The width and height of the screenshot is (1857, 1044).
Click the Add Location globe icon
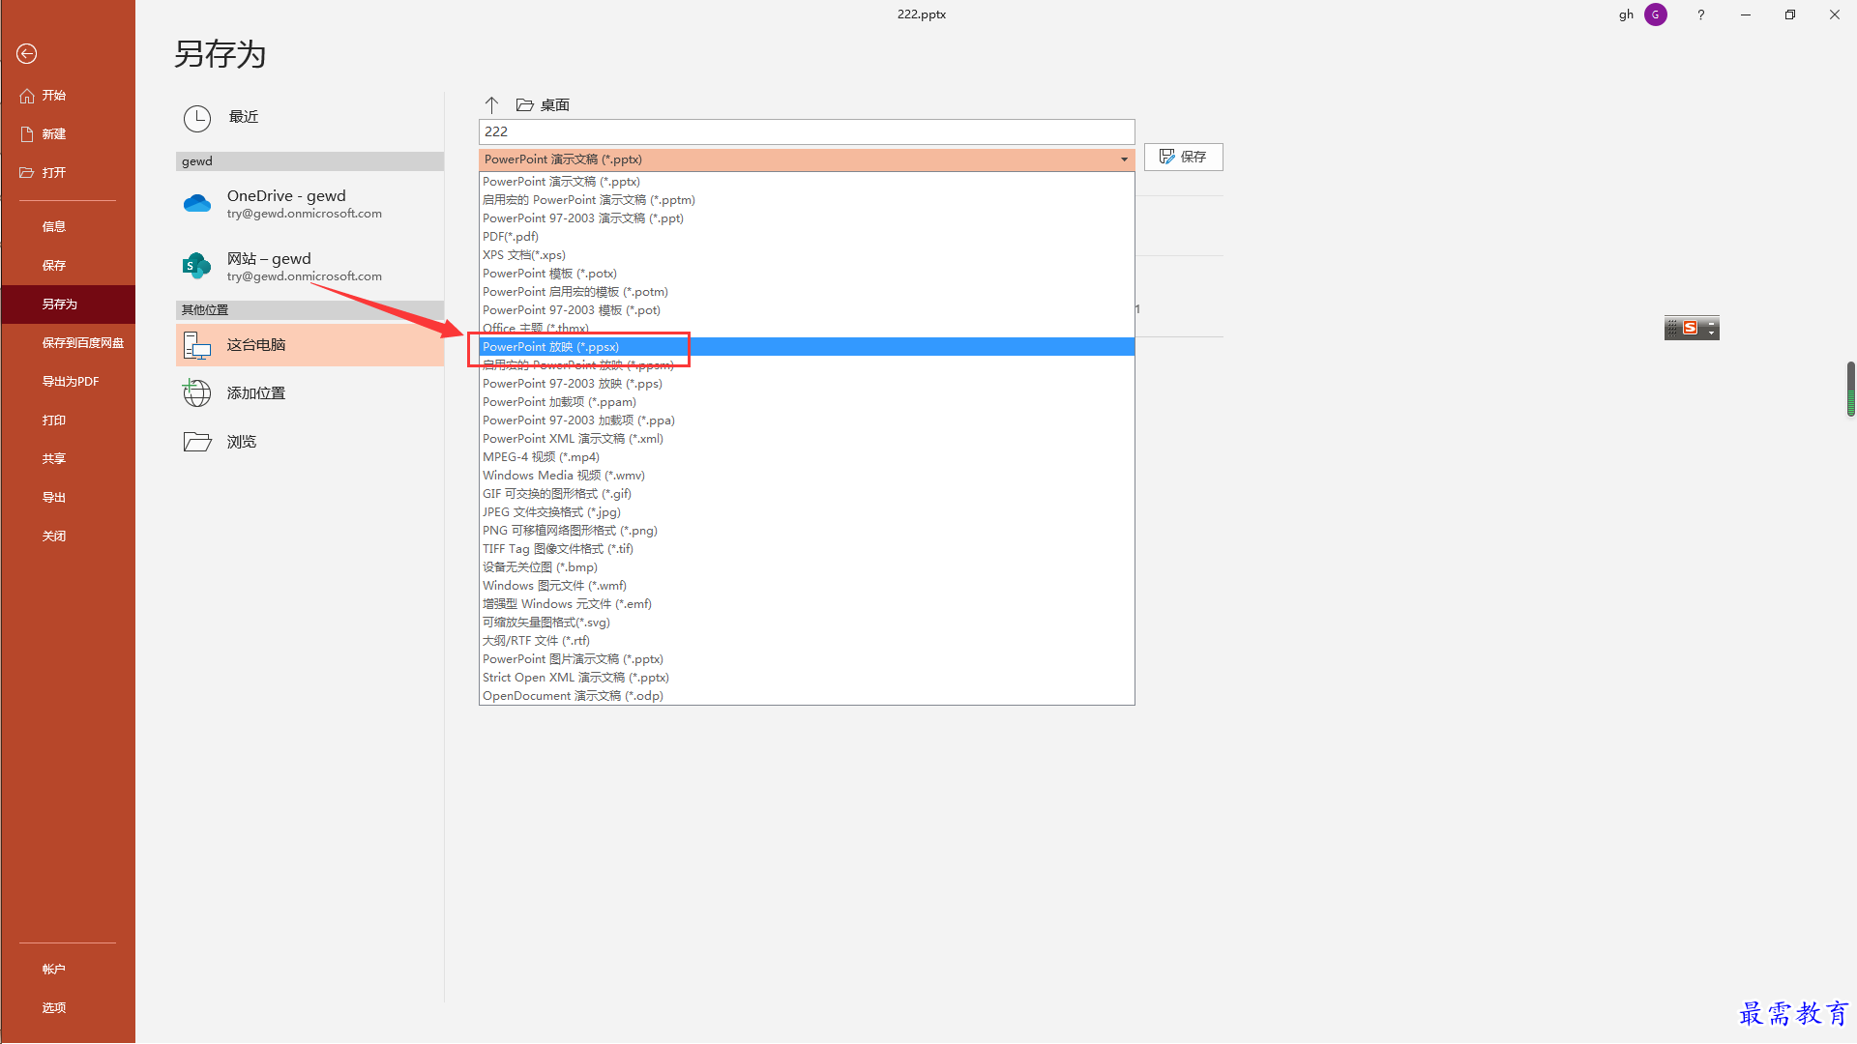(197, 393)
